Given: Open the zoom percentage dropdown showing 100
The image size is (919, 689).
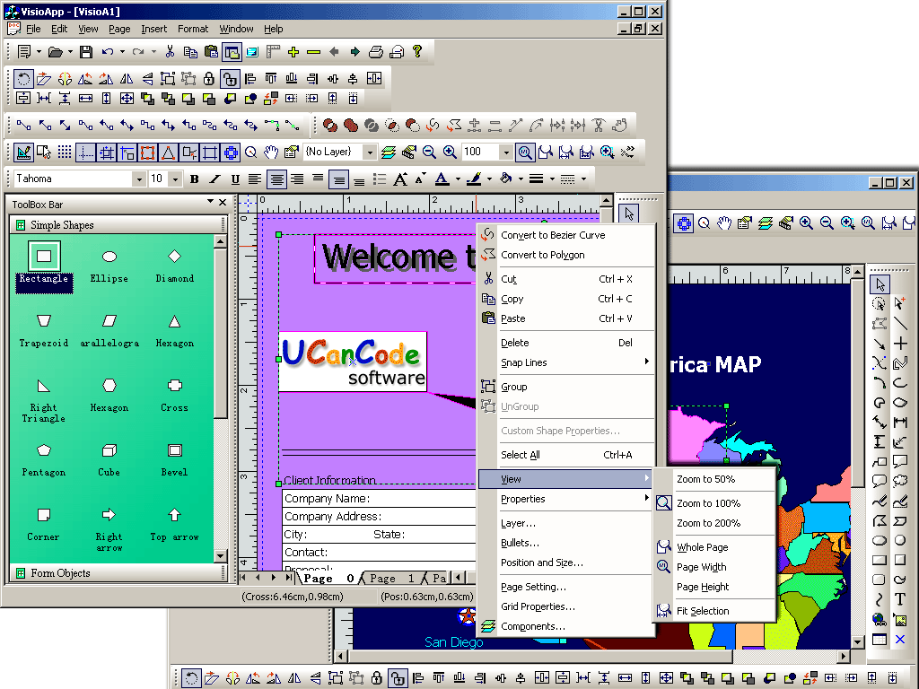Looking at the screenshot, I should coord(505,152).
